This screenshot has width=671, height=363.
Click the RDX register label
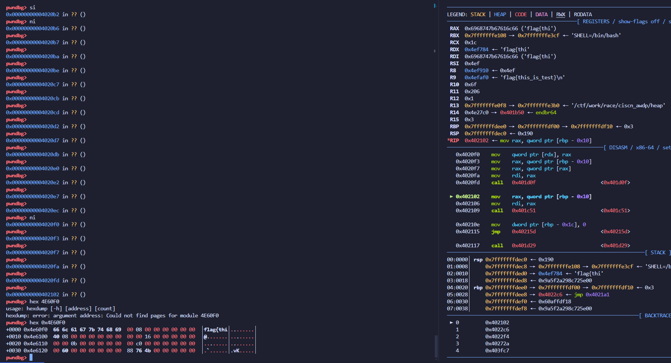click(454, 49)
